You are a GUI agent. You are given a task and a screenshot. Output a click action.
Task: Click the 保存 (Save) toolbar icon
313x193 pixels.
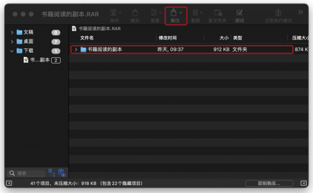[x=113, y=12]
